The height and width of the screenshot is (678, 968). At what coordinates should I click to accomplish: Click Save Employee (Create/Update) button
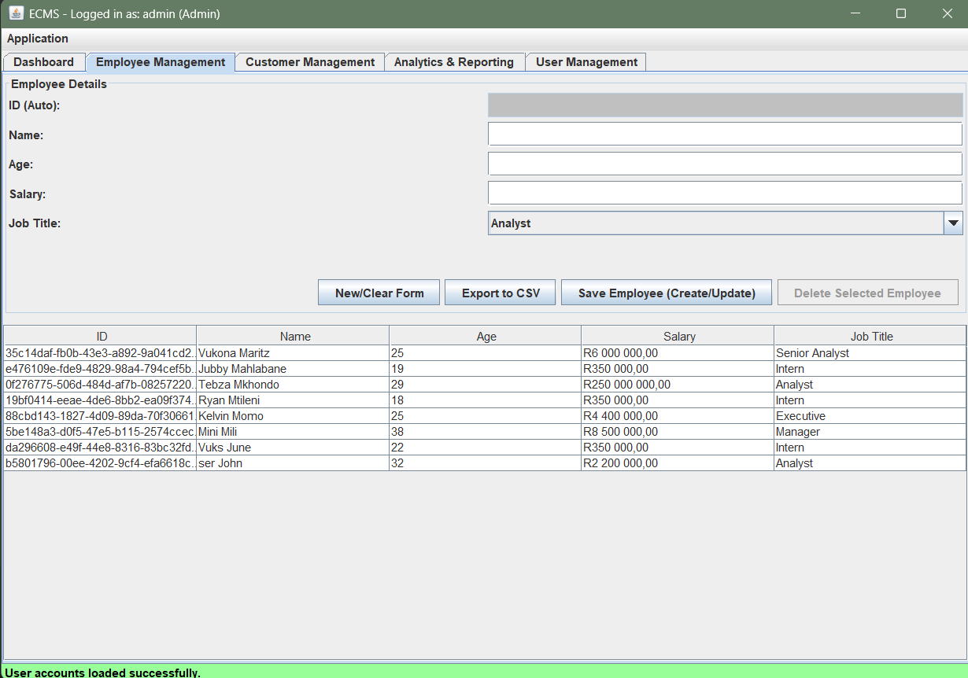667,293
